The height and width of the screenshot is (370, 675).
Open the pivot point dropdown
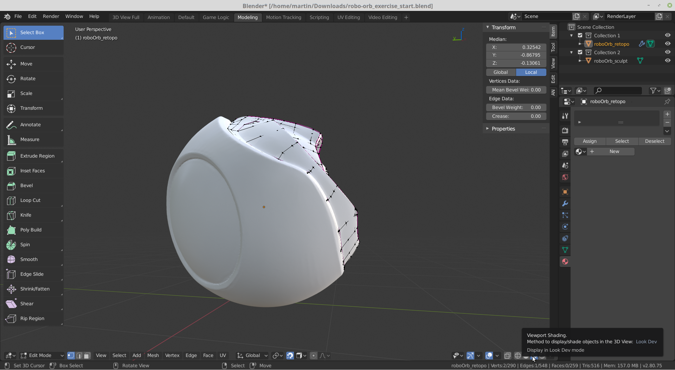(277, 356)
